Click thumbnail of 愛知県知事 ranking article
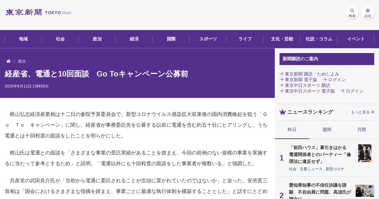This screenshot has height=199, width=379. [x=365, y=190]
